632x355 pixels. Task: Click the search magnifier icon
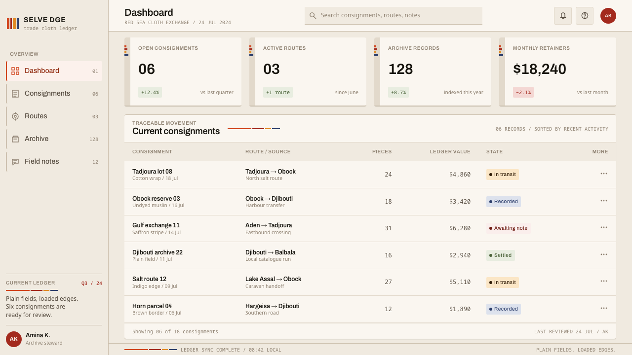pyautogui.click(x=313, y=16)
